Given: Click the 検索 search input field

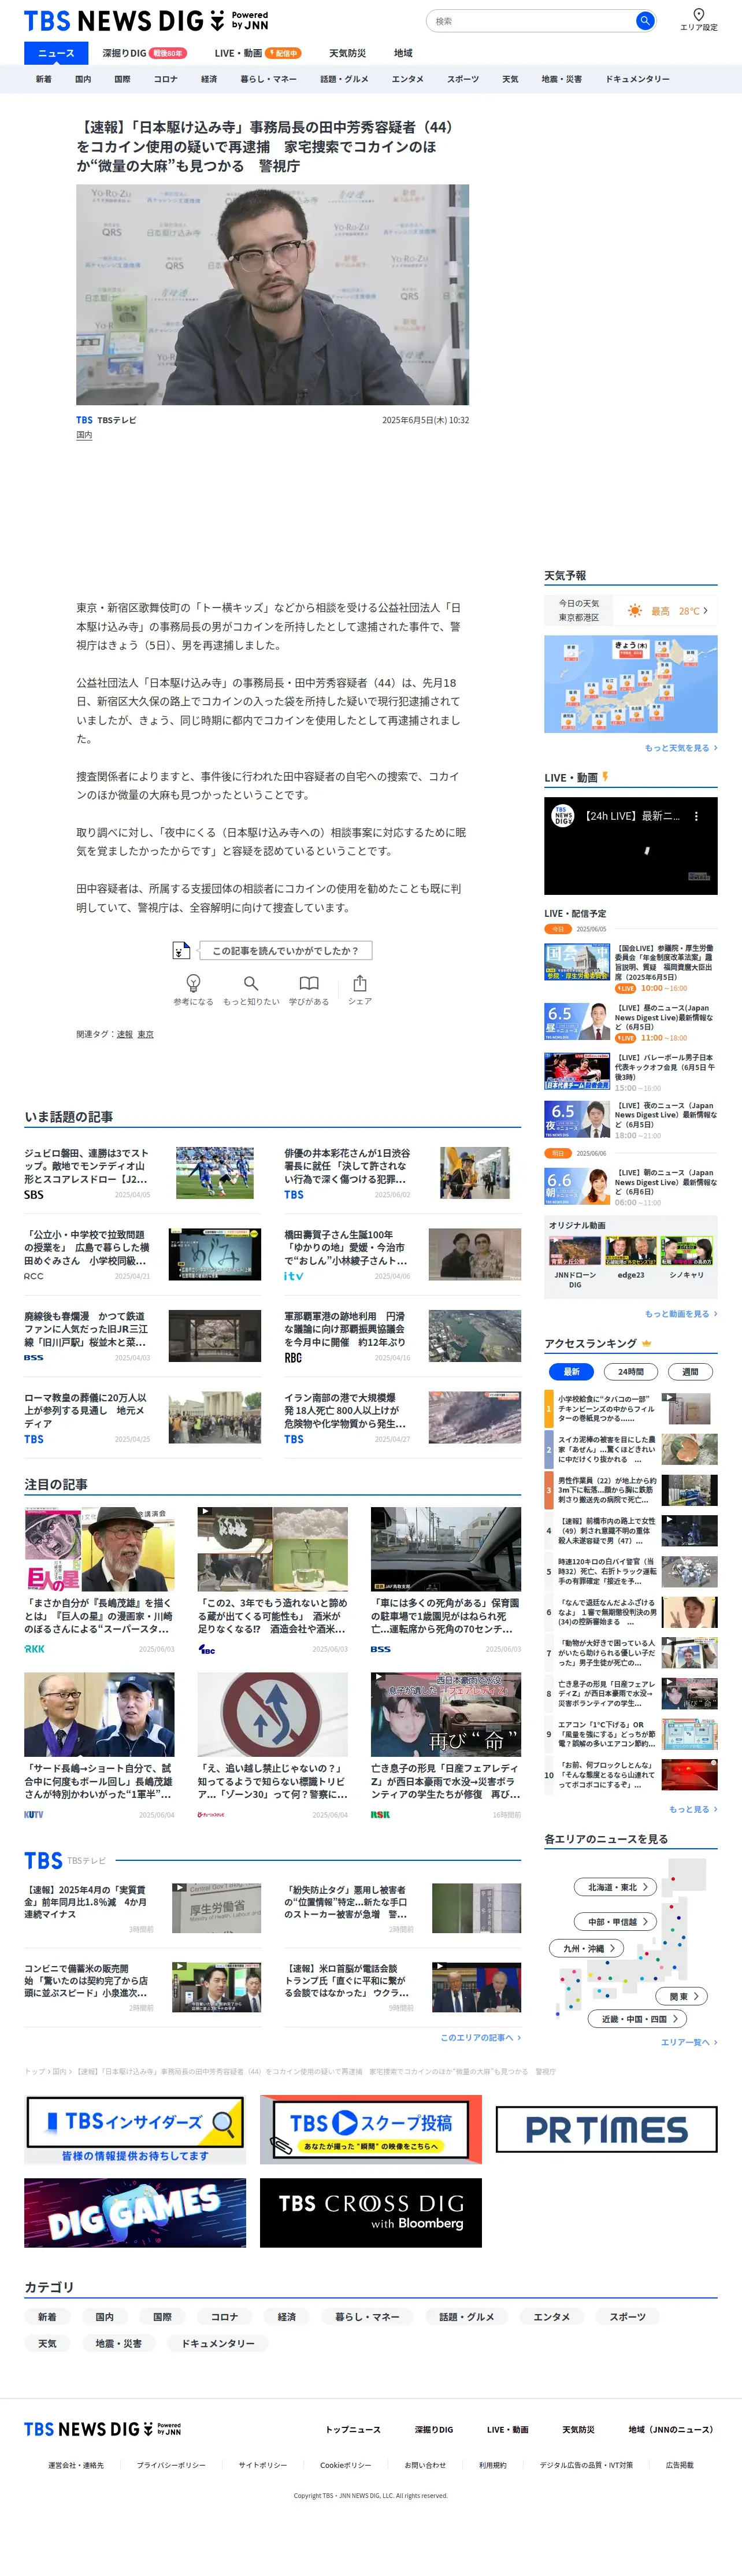Looking at the screenshot, I should coord(531,20).
